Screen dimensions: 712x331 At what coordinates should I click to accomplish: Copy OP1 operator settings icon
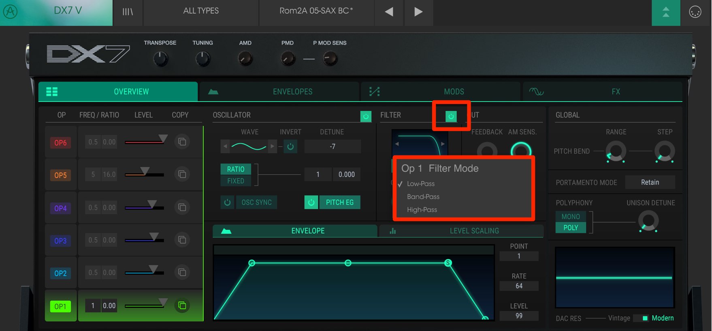coord(182,306)
